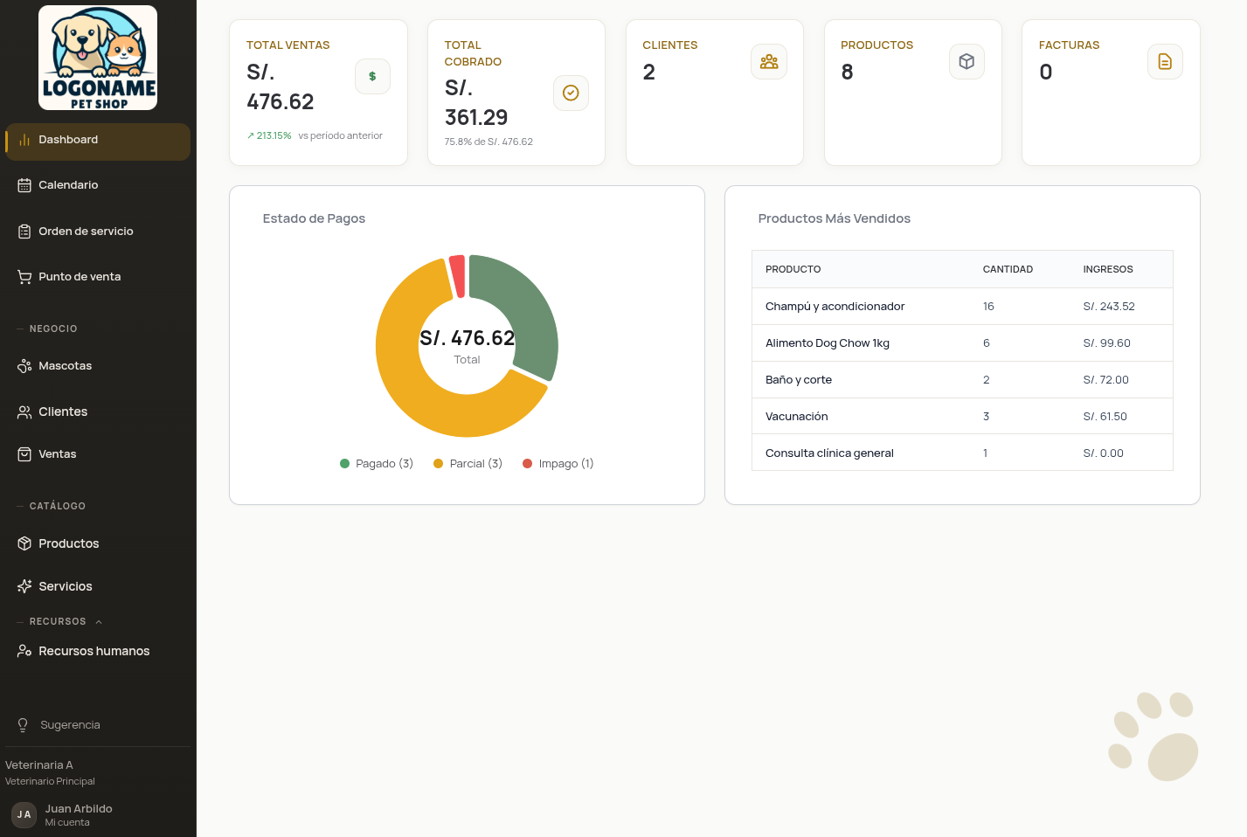This screenshot has width=1247, height=837.
Task: Open Recursos humanos page
Action: click(98, 651)
